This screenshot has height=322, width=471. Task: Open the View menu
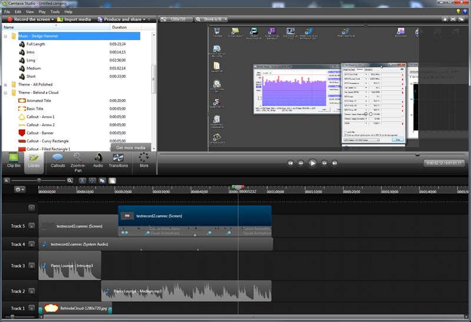tap(30, 12)
